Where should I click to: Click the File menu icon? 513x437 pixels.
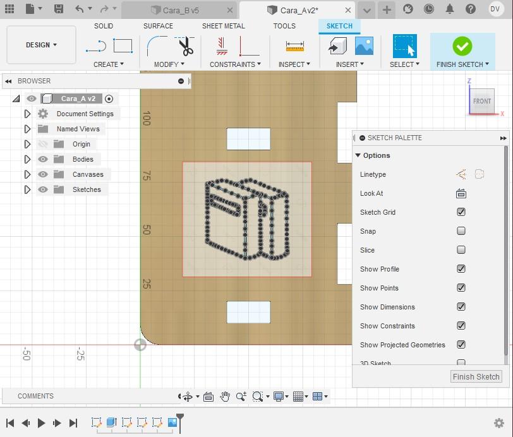pos(30,9)
